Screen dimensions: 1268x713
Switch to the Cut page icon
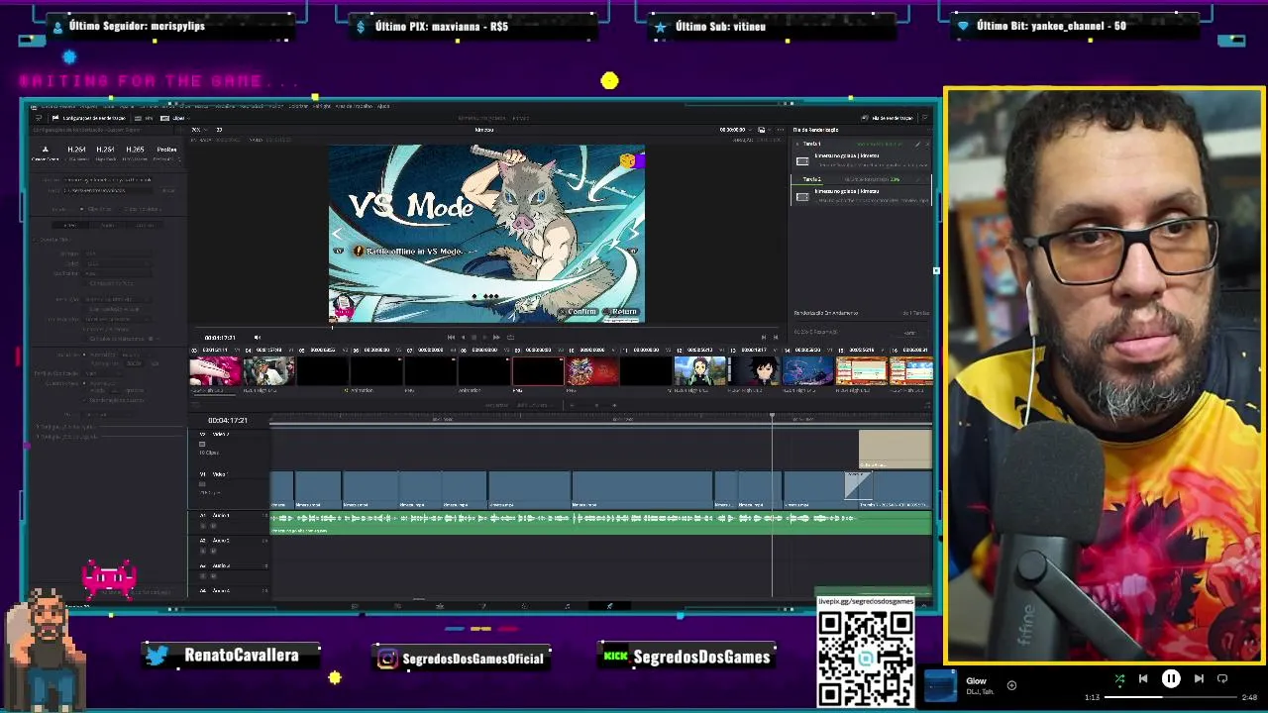click(398, 605)
